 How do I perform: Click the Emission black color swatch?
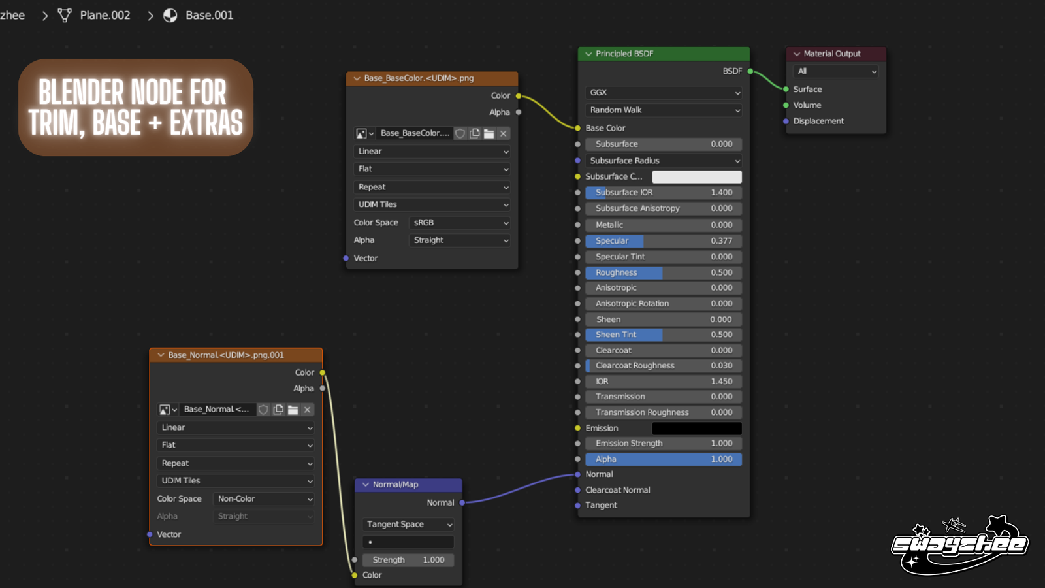coord(697,429)
